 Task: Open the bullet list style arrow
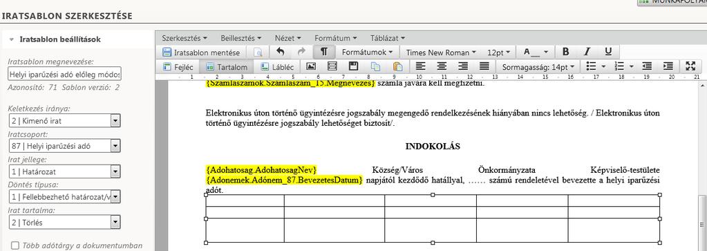(604, 66)
